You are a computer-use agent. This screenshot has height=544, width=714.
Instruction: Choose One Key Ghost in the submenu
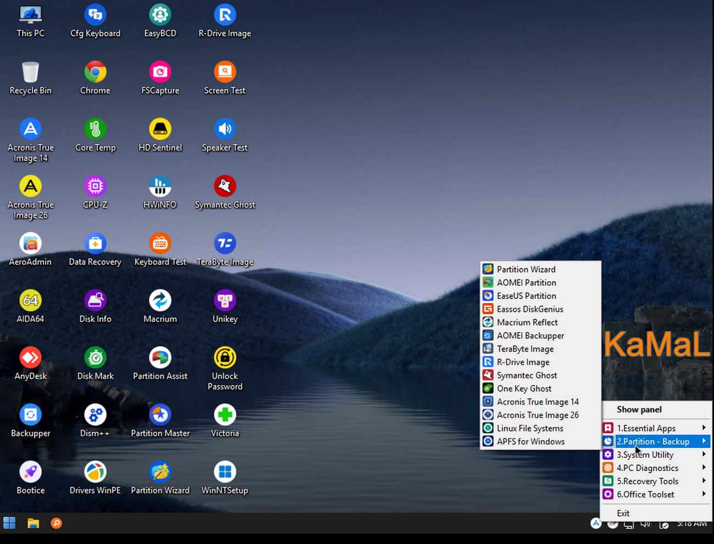click(540, 389)
